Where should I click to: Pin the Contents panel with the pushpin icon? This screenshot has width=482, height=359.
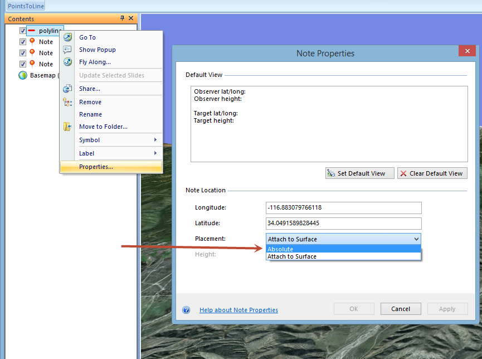coord(123,18)
